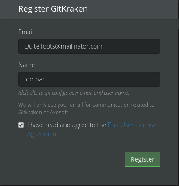179x186 pixels.
Task: Click the Register GitKraken dialog title
Action: click(53, 9)
